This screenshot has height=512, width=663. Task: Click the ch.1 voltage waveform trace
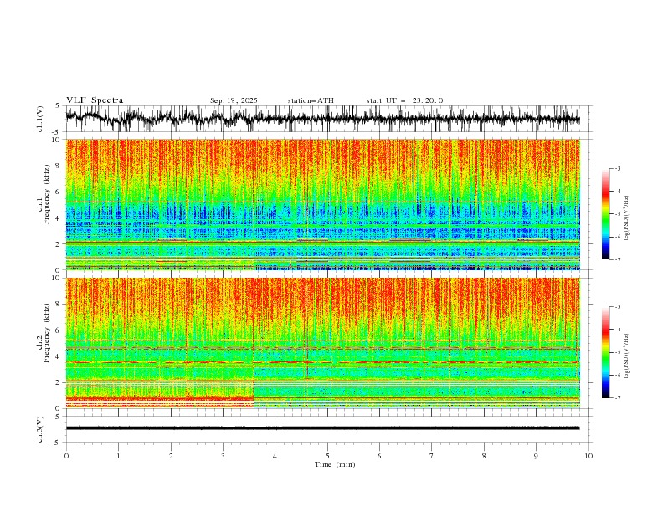tap(322, 119)
